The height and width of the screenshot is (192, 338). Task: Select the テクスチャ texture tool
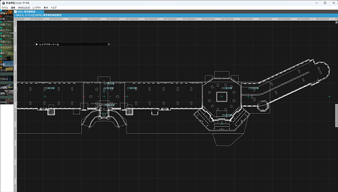click(7, 47)
